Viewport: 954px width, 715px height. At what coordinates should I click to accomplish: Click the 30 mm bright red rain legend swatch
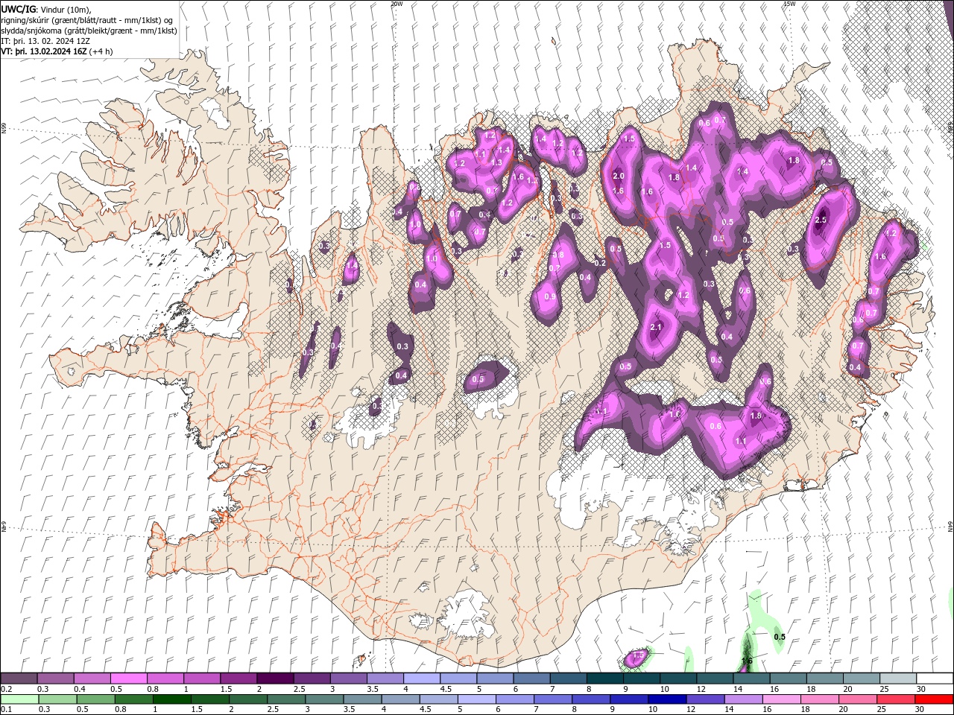pos(934,699)
